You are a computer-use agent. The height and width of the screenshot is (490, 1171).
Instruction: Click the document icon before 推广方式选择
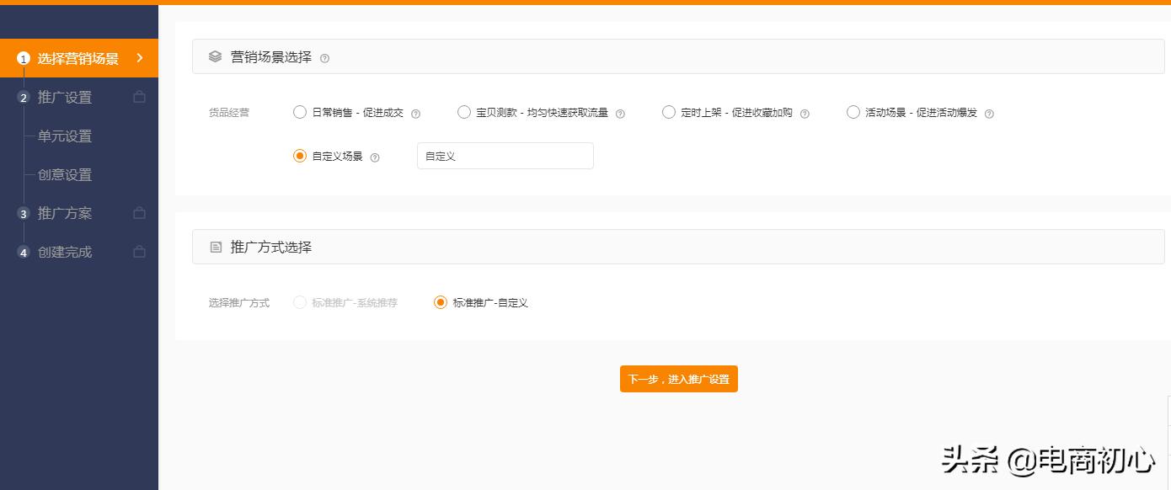(216, 247)
